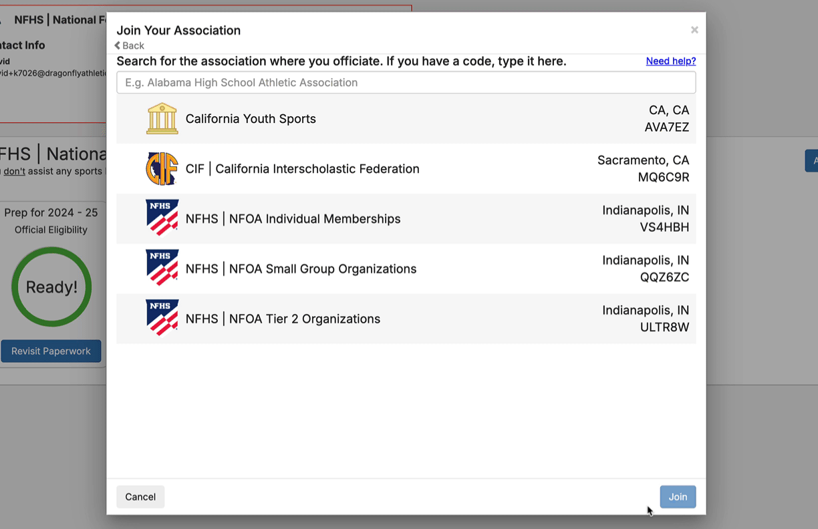The image size is (818, 529).
Task: Click the NFOA Small Group Organizations logo
Action: coord(162,269)
